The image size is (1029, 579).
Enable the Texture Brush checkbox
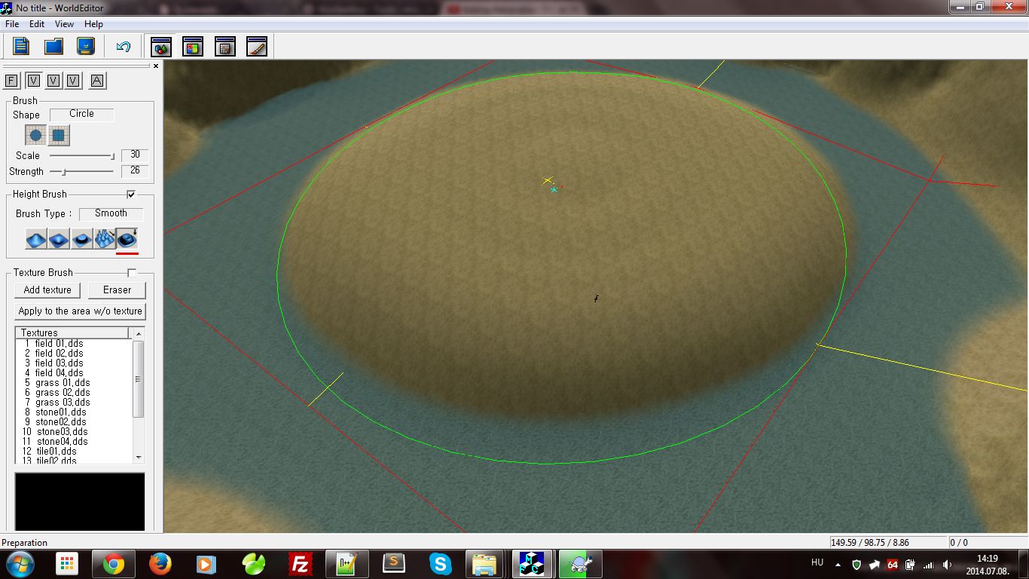(x=132, y=273)
